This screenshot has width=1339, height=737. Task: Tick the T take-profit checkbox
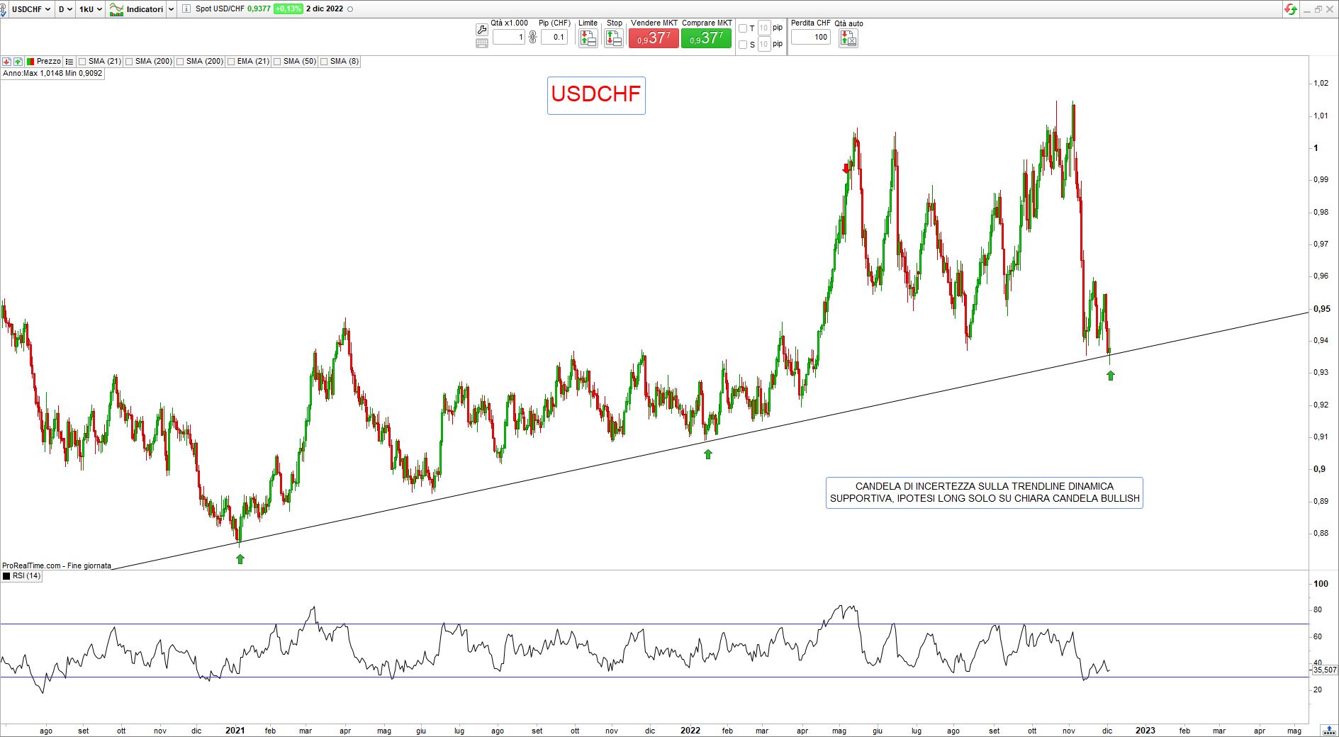[743, 28]
